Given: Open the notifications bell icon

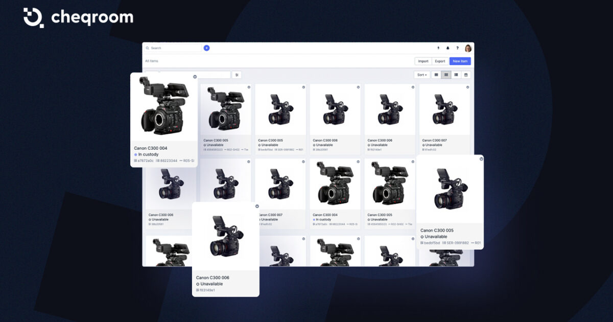Looking at the screenshot, I should click(x=449, y=48).
